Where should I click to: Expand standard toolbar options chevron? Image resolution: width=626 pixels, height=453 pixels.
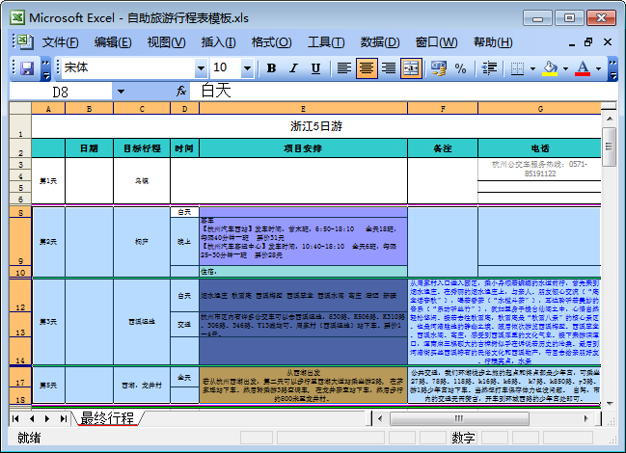coord(46,68)
